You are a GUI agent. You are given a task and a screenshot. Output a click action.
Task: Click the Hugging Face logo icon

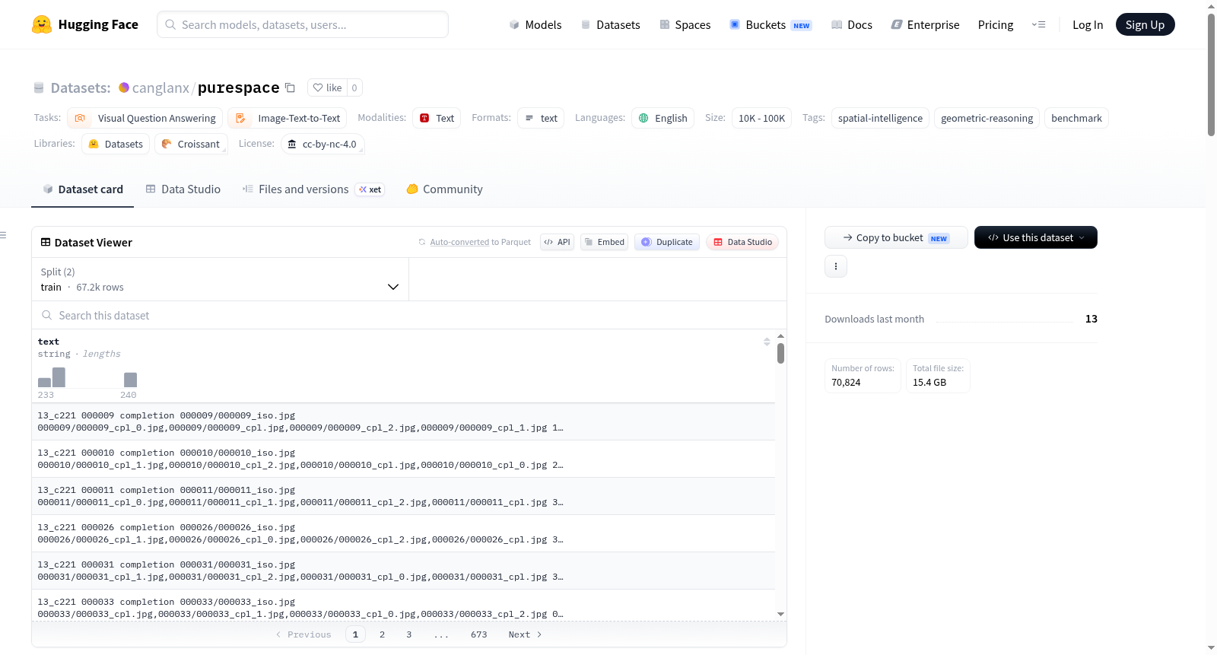[42, 24]
